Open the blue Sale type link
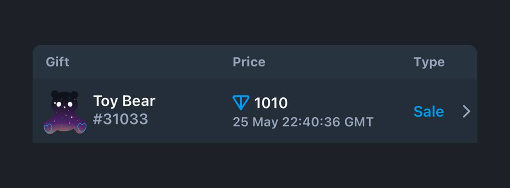Screen dimensions: 510x188 [429, 112]
